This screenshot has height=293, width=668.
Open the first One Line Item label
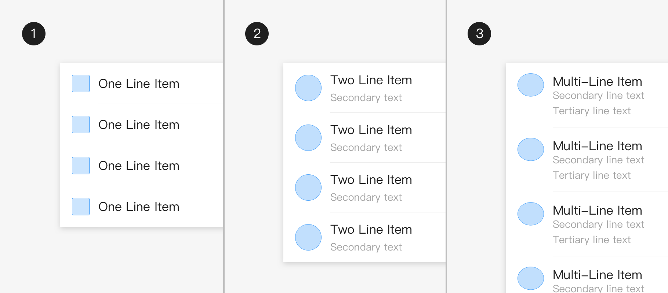139,84
